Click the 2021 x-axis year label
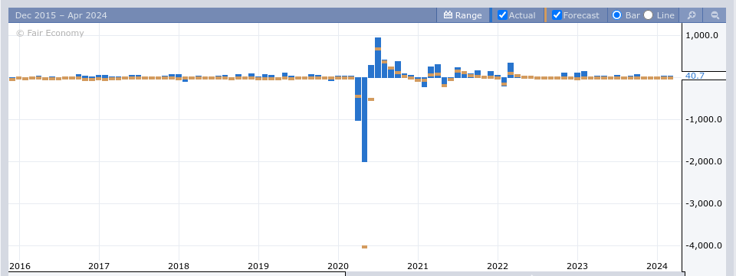The height and width of the screenshot is (276, 736). tap(418, 266)
